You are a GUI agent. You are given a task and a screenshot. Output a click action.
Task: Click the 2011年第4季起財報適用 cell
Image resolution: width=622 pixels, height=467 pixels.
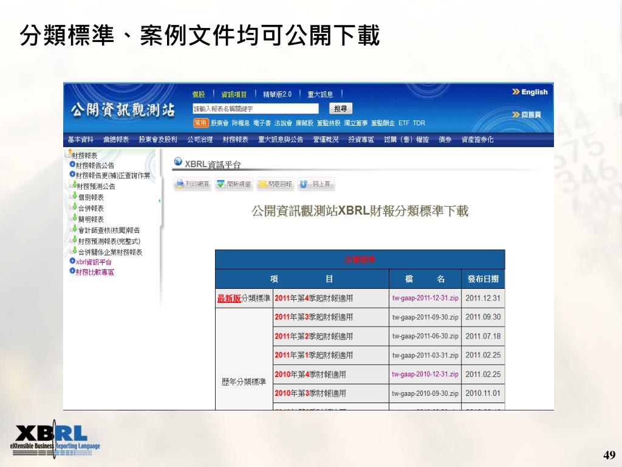[331, 298]
